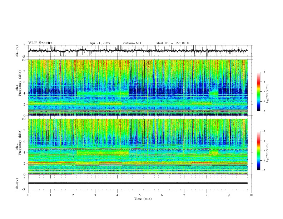
Task: Click time axis tick label "1"
Action: coord(50,195)
